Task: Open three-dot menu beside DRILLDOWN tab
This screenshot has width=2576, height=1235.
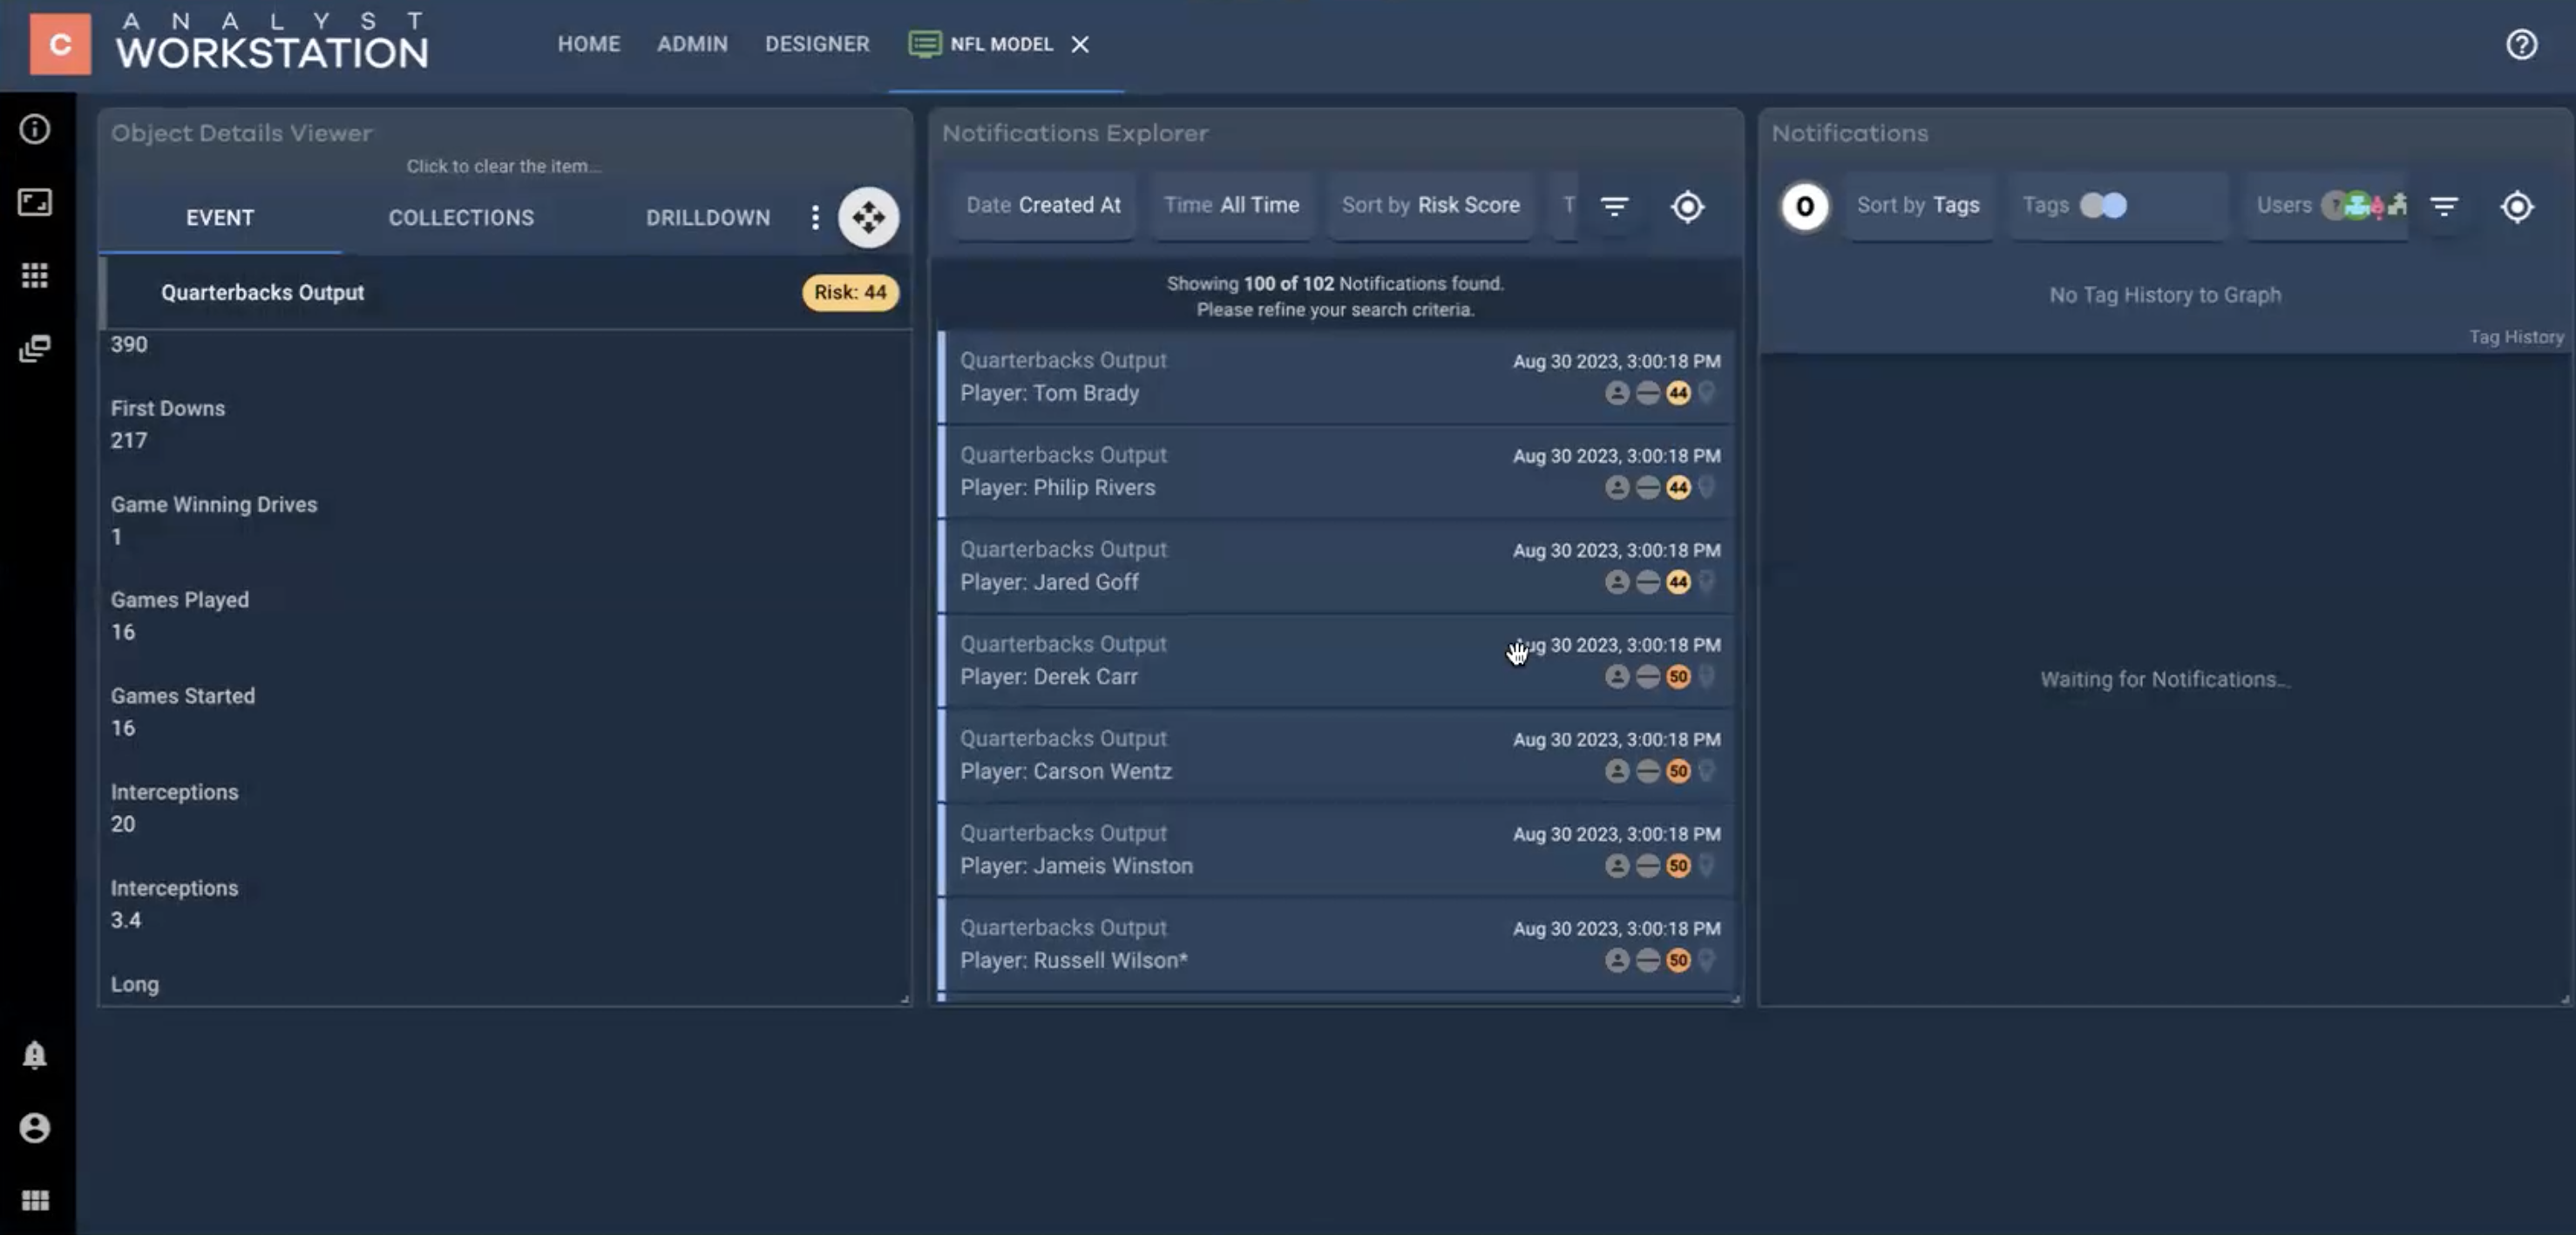Action: tap(815, 217)
